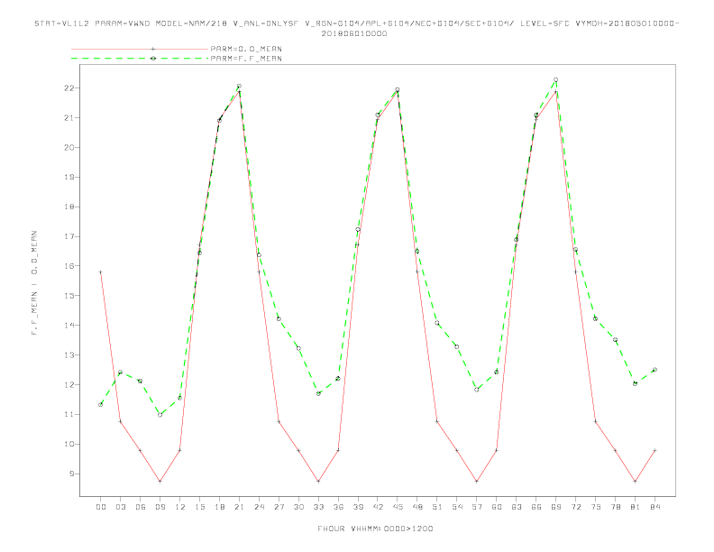The width and height of the screenshot is (714, 552).
Task: Click the green circle data point at hour 27
Action: pos(279,318)
